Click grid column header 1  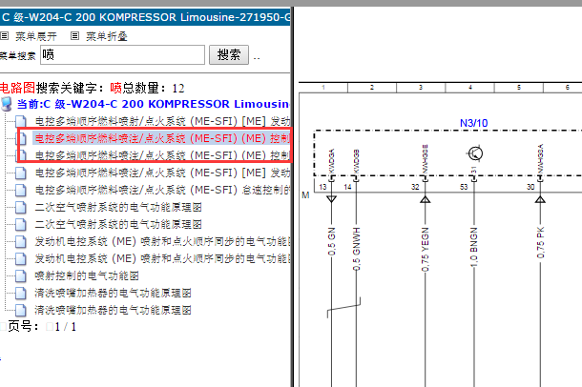pyautogui.click(x=323, y=88)
